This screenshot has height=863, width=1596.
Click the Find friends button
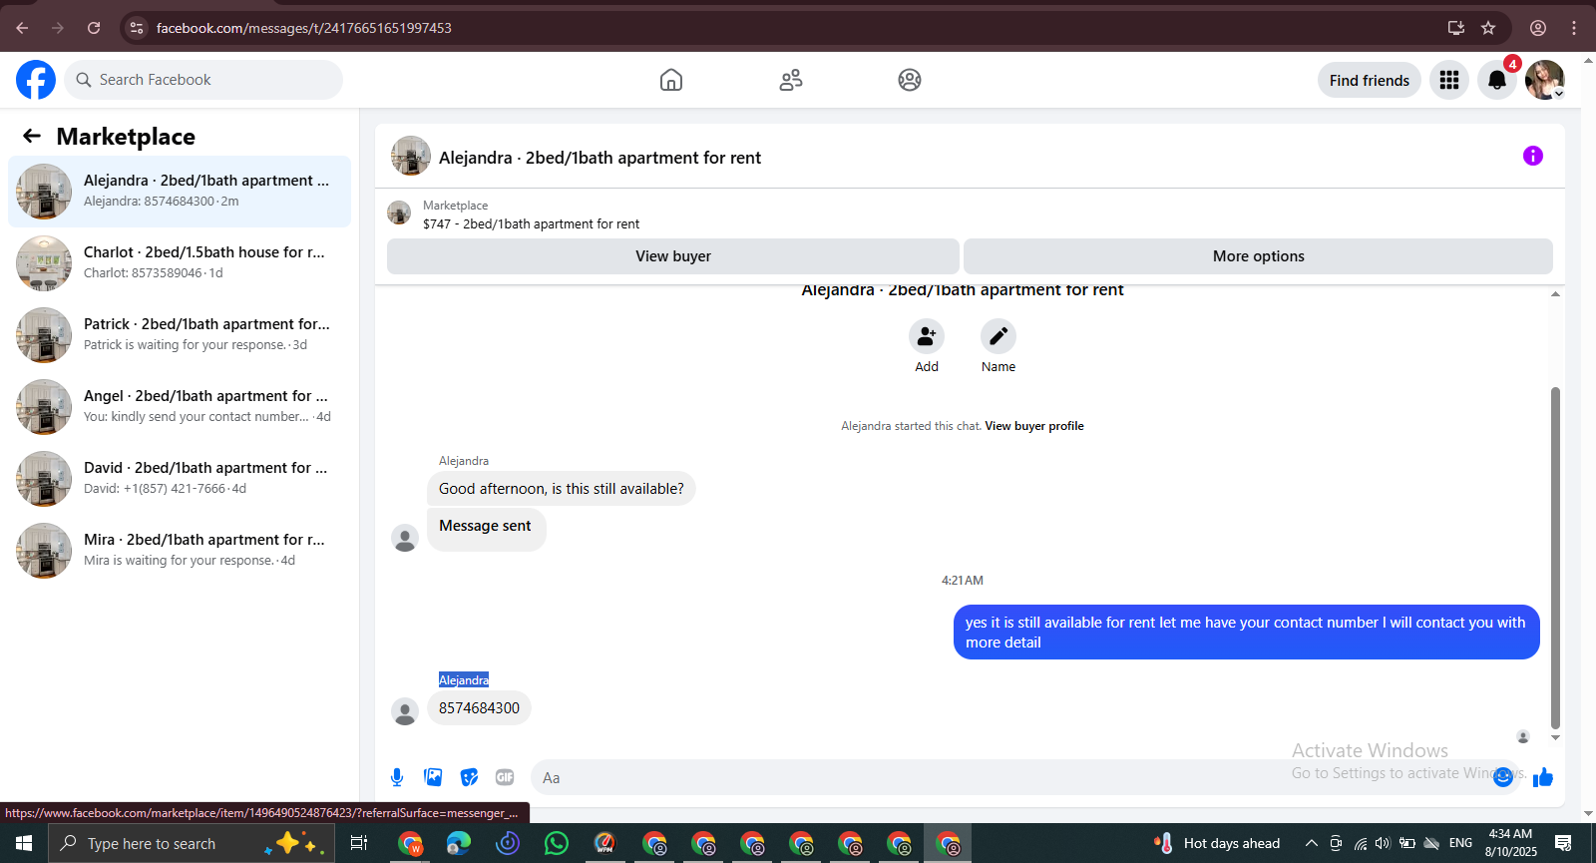point(1370,80)
